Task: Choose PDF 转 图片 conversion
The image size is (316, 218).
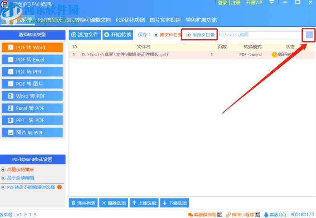Action: (32, 84)
